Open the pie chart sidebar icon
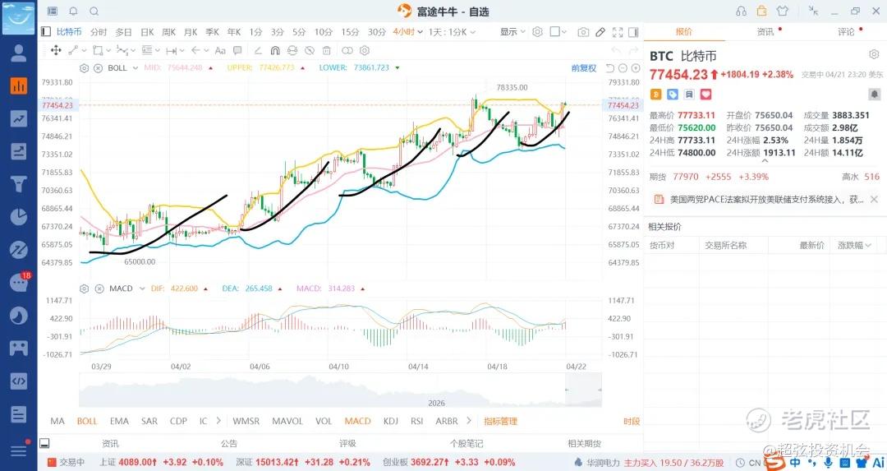 (x=19, y=217)
